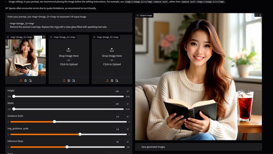
Task: Enable the Save generated images checkbox
Action: click(139, 147)
